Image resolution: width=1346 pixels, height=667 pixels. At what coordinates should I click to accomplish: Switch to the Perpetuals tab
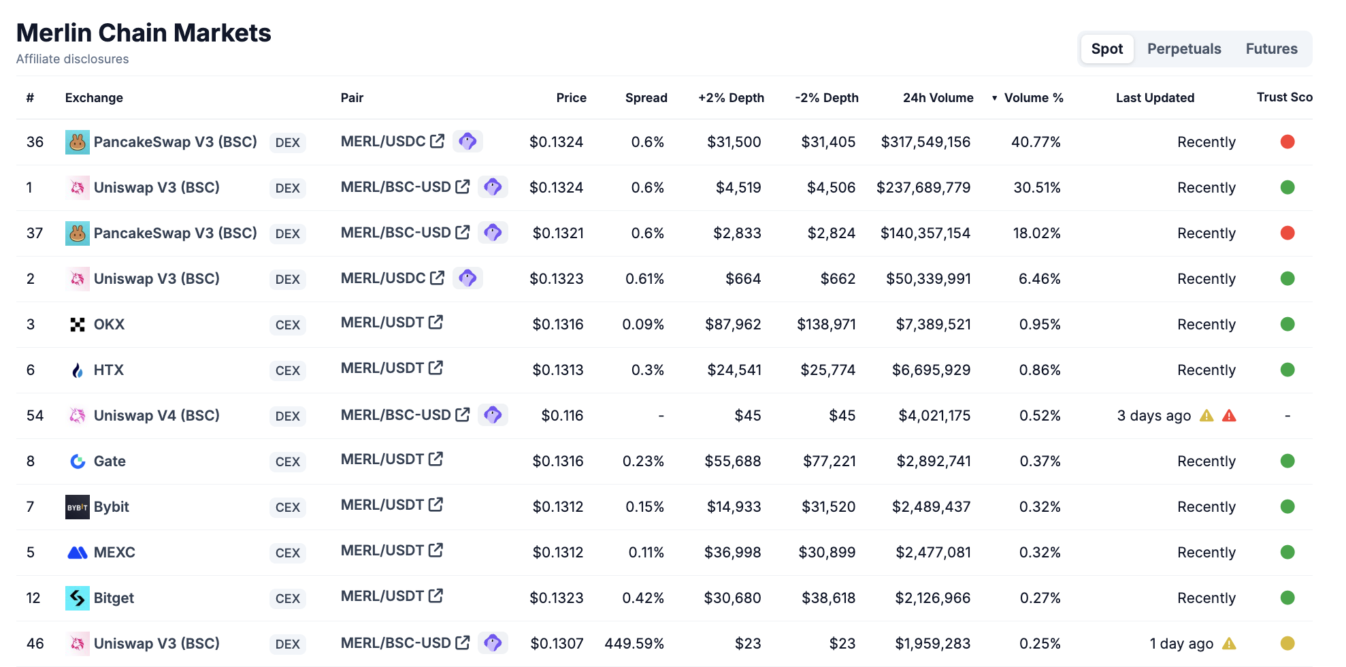pyautogui.click(x=1184, y=48)
